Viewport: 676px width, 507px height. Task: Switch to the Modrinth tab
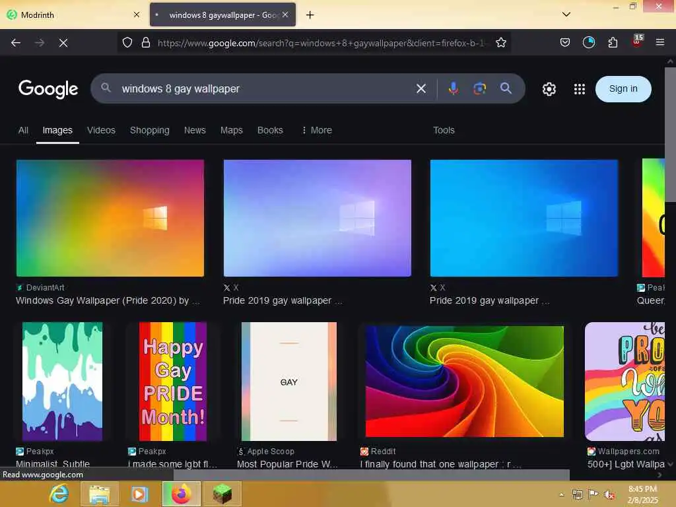tap(74, 15)
